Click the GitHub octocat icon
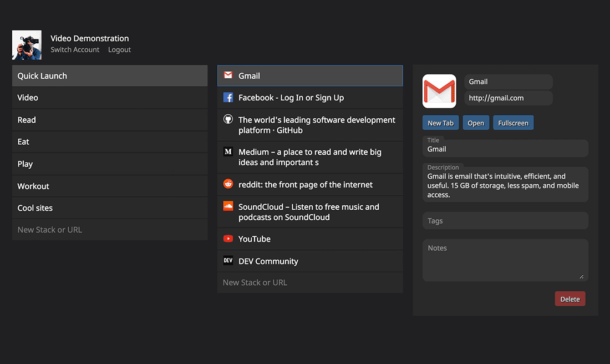Viewport: 610px width, 364px height. tap(228, 120)
